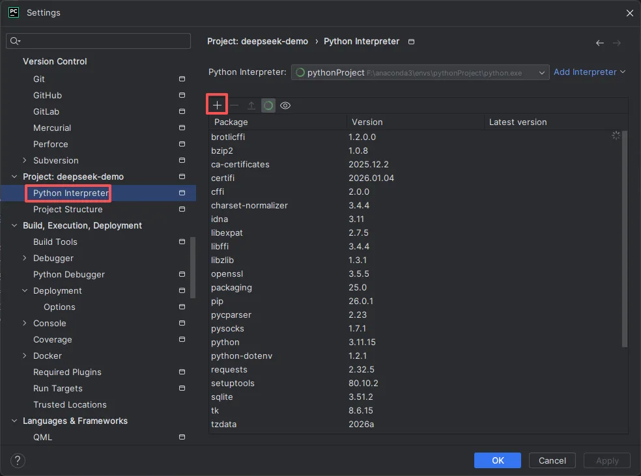Screen dimensions: 641x476
Task: Click the PyCharm logo in title bar
Action: [14, 12]
